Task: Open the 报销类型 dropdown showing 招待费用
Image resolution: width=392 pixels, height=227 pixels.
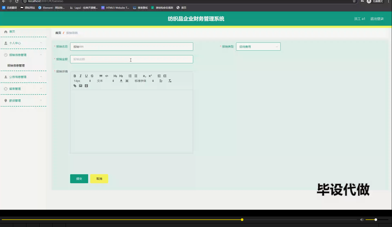Action: tap(258, 47)
